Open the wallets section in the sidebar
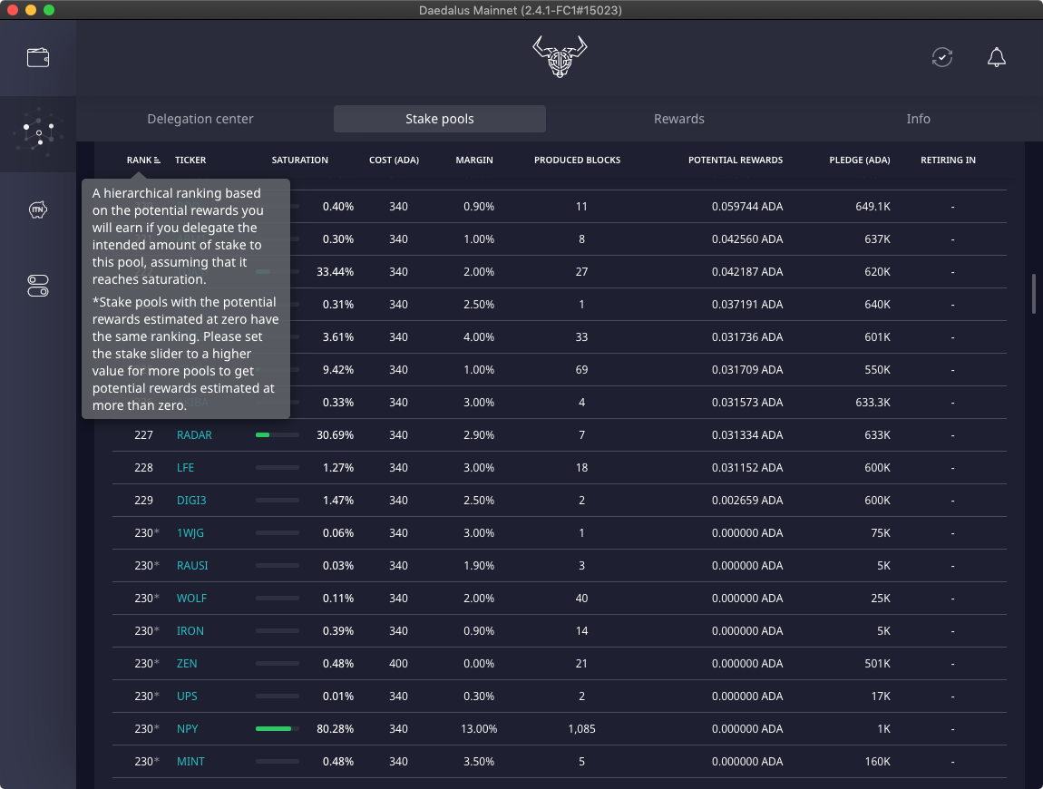The image size is (1043, 789). pyautogui.click(x=38, y=58)
